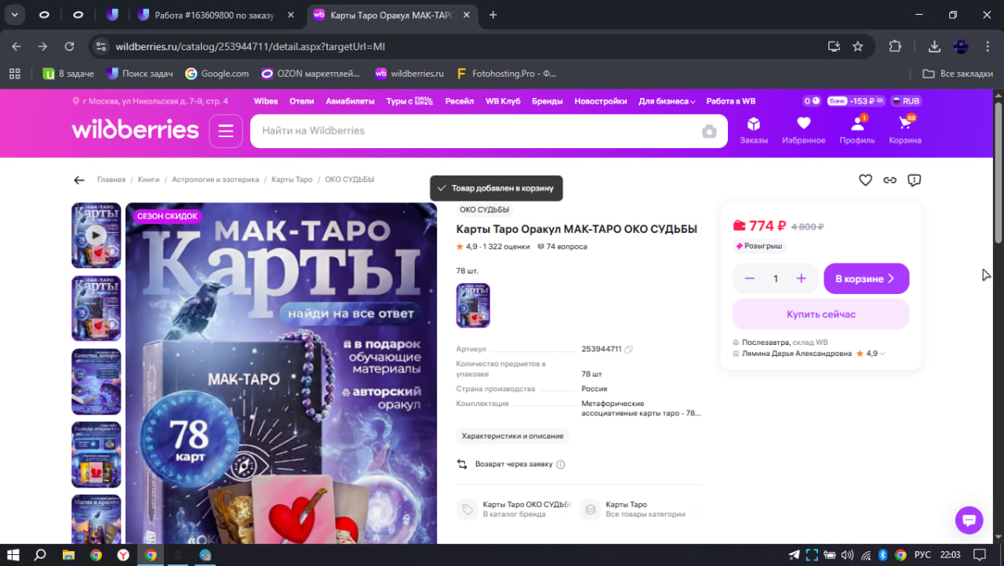Open Windows taskbar search
Viewport: 1004px width, 566px height.
point(41,555)
